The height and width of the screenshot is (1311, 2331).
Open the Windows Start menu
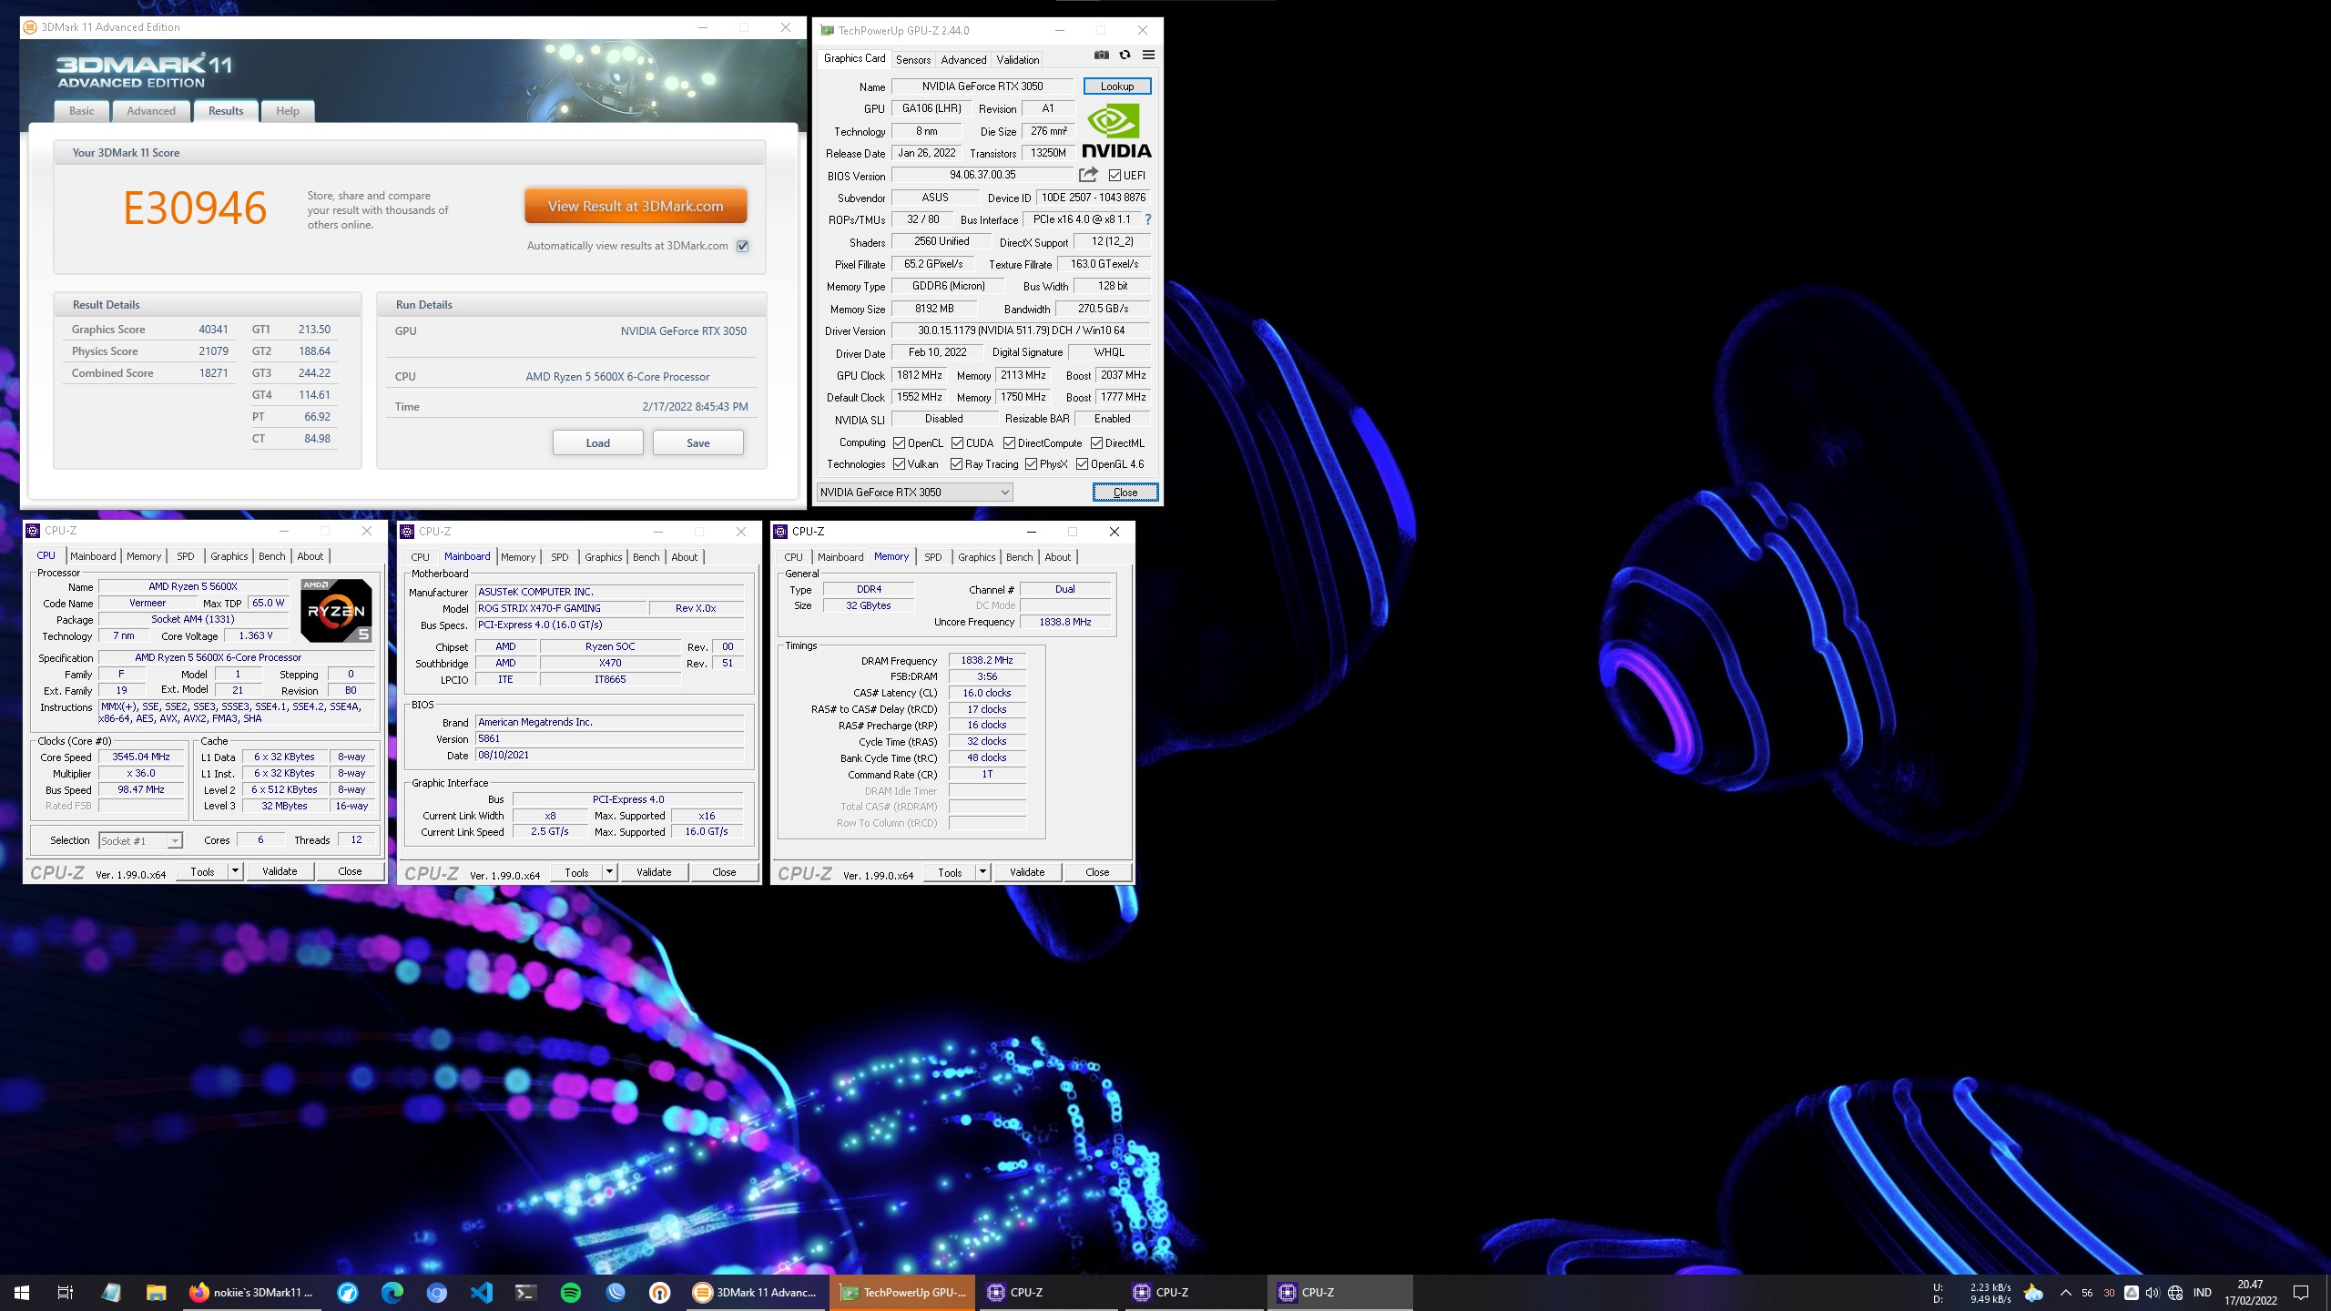coord(22,1293)
